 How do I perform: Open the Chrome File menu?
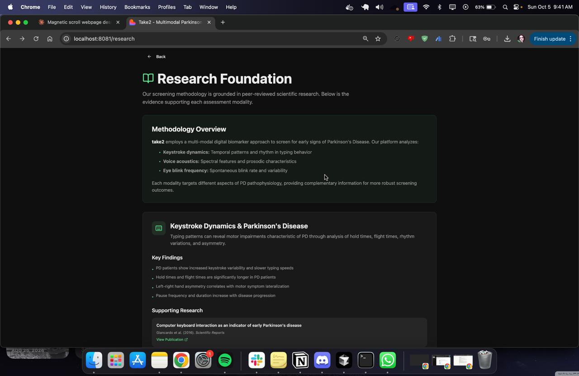(52, 7)
